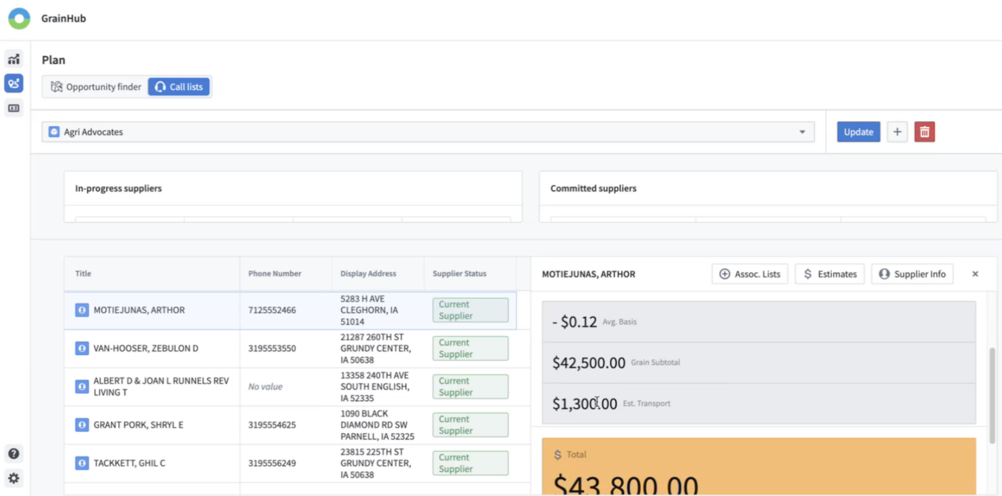This screenshot has width=1002, height=496.
Task: Open the help question mark icon
Action: [14, 454]
